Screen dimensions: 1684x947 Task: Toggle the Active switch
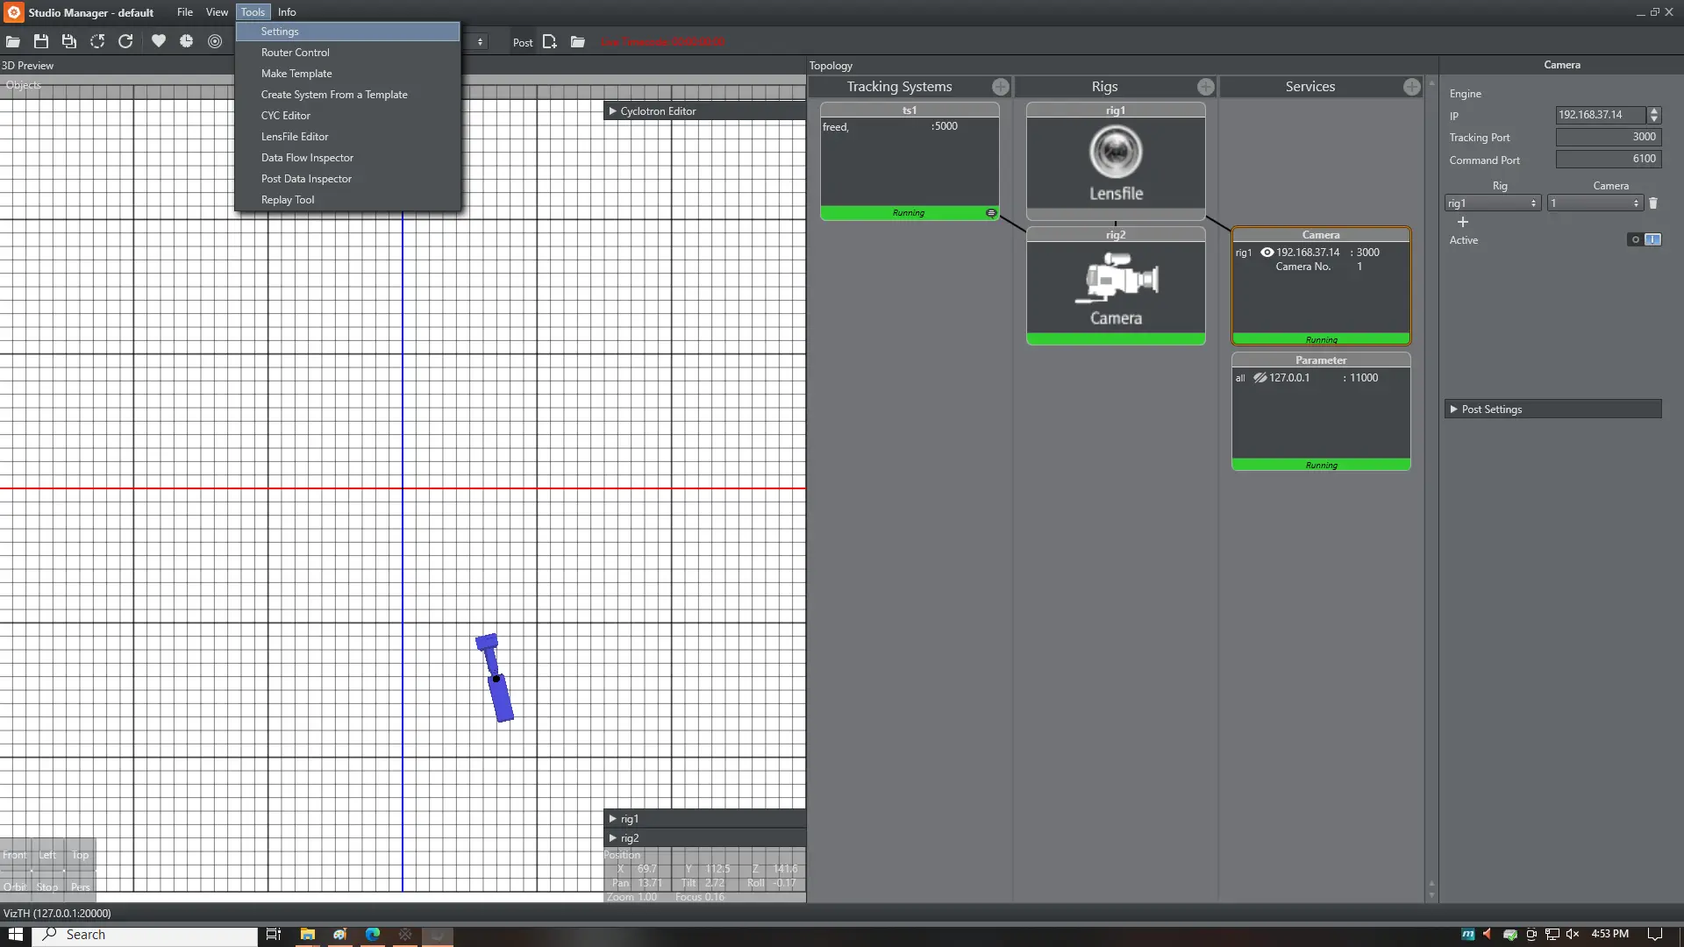pyautogui.click(x=1645, y=239)
